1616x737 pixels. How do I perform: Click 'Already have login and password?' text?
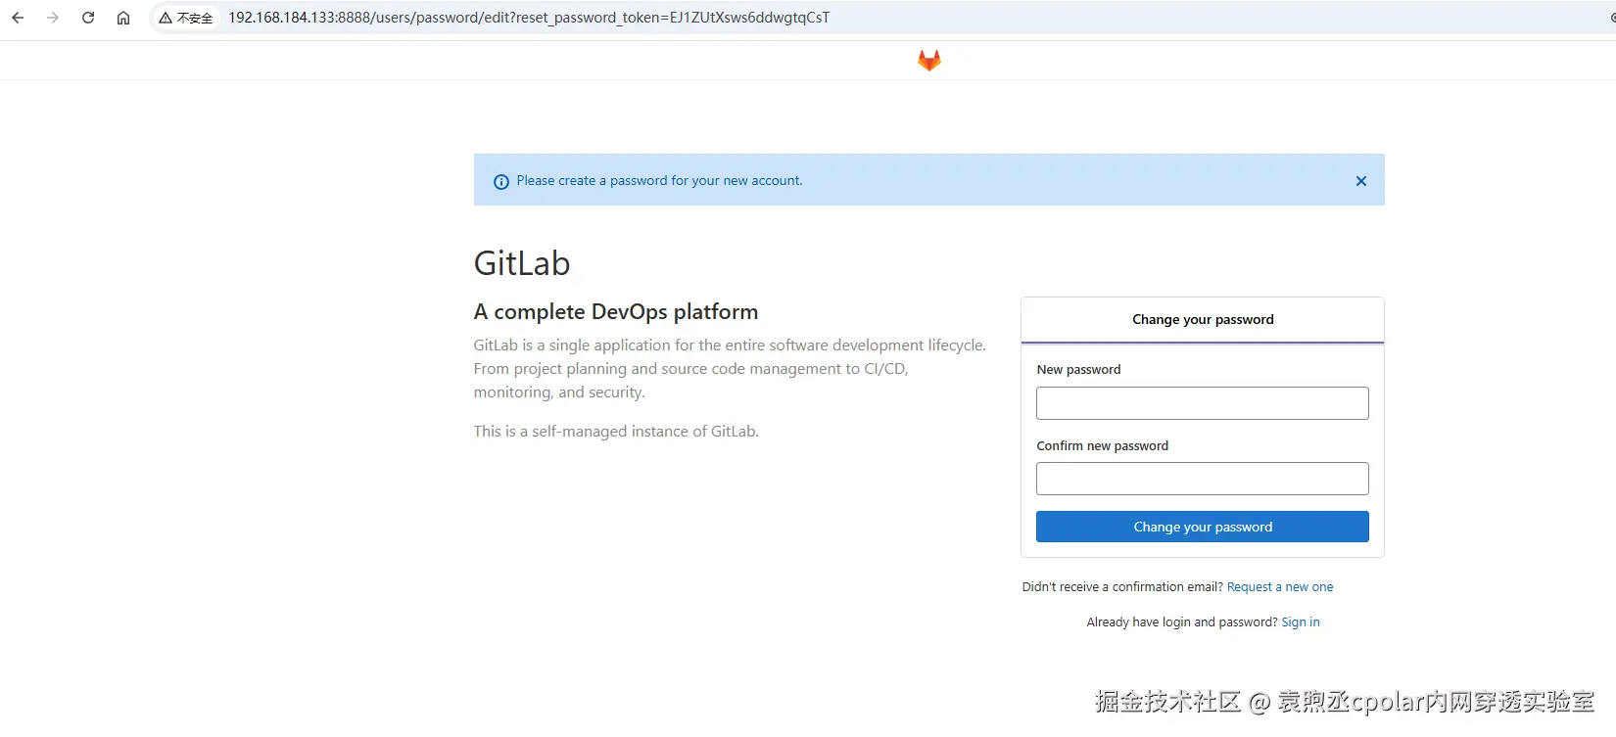pyautogui.click(x=1182, y=622)
